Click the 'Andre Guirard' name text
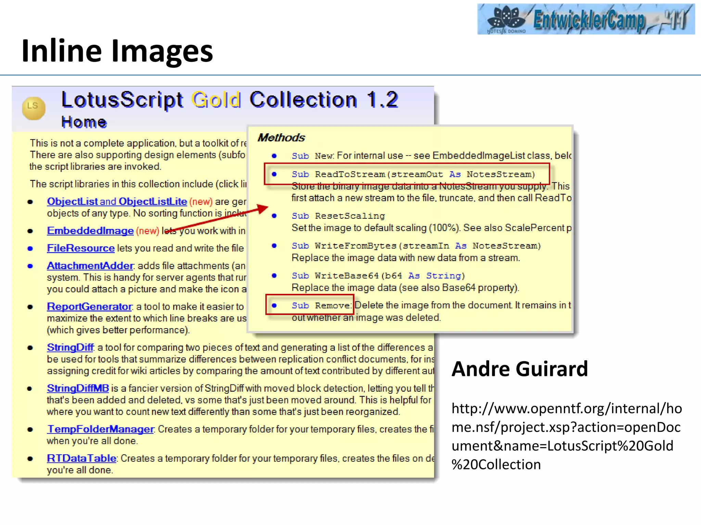 (520, 369)
